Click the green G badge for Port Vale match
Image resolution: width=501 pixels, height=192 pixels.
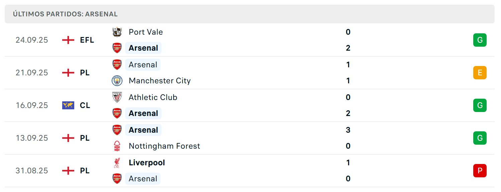pos(480,40)
